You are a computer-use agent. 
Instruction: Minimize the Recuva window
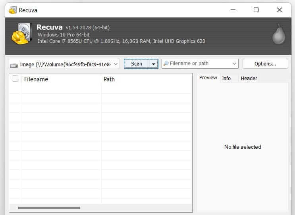[x=233, y=10]
